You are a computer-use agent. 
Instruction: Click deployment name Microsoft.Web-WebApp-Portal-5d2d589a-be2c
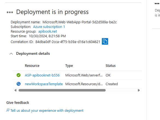point(80,22)
